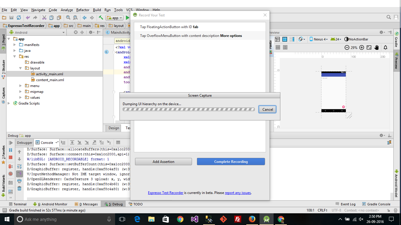Click the Cut scissors icon
Image resolution: width=401 pixels, height=225 pixels.
(44, 18)
